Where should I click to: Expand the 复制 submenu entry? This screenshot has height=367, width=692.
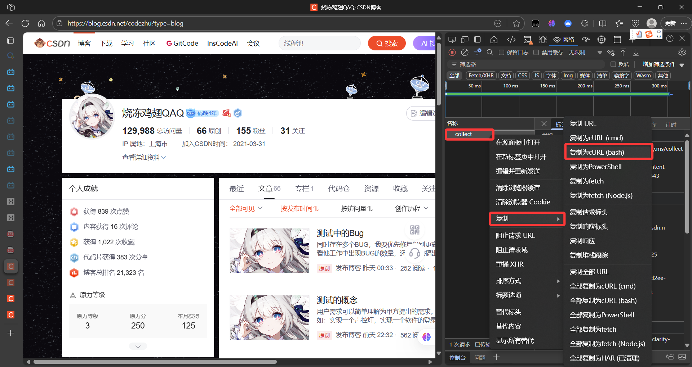tap(527, 219)
